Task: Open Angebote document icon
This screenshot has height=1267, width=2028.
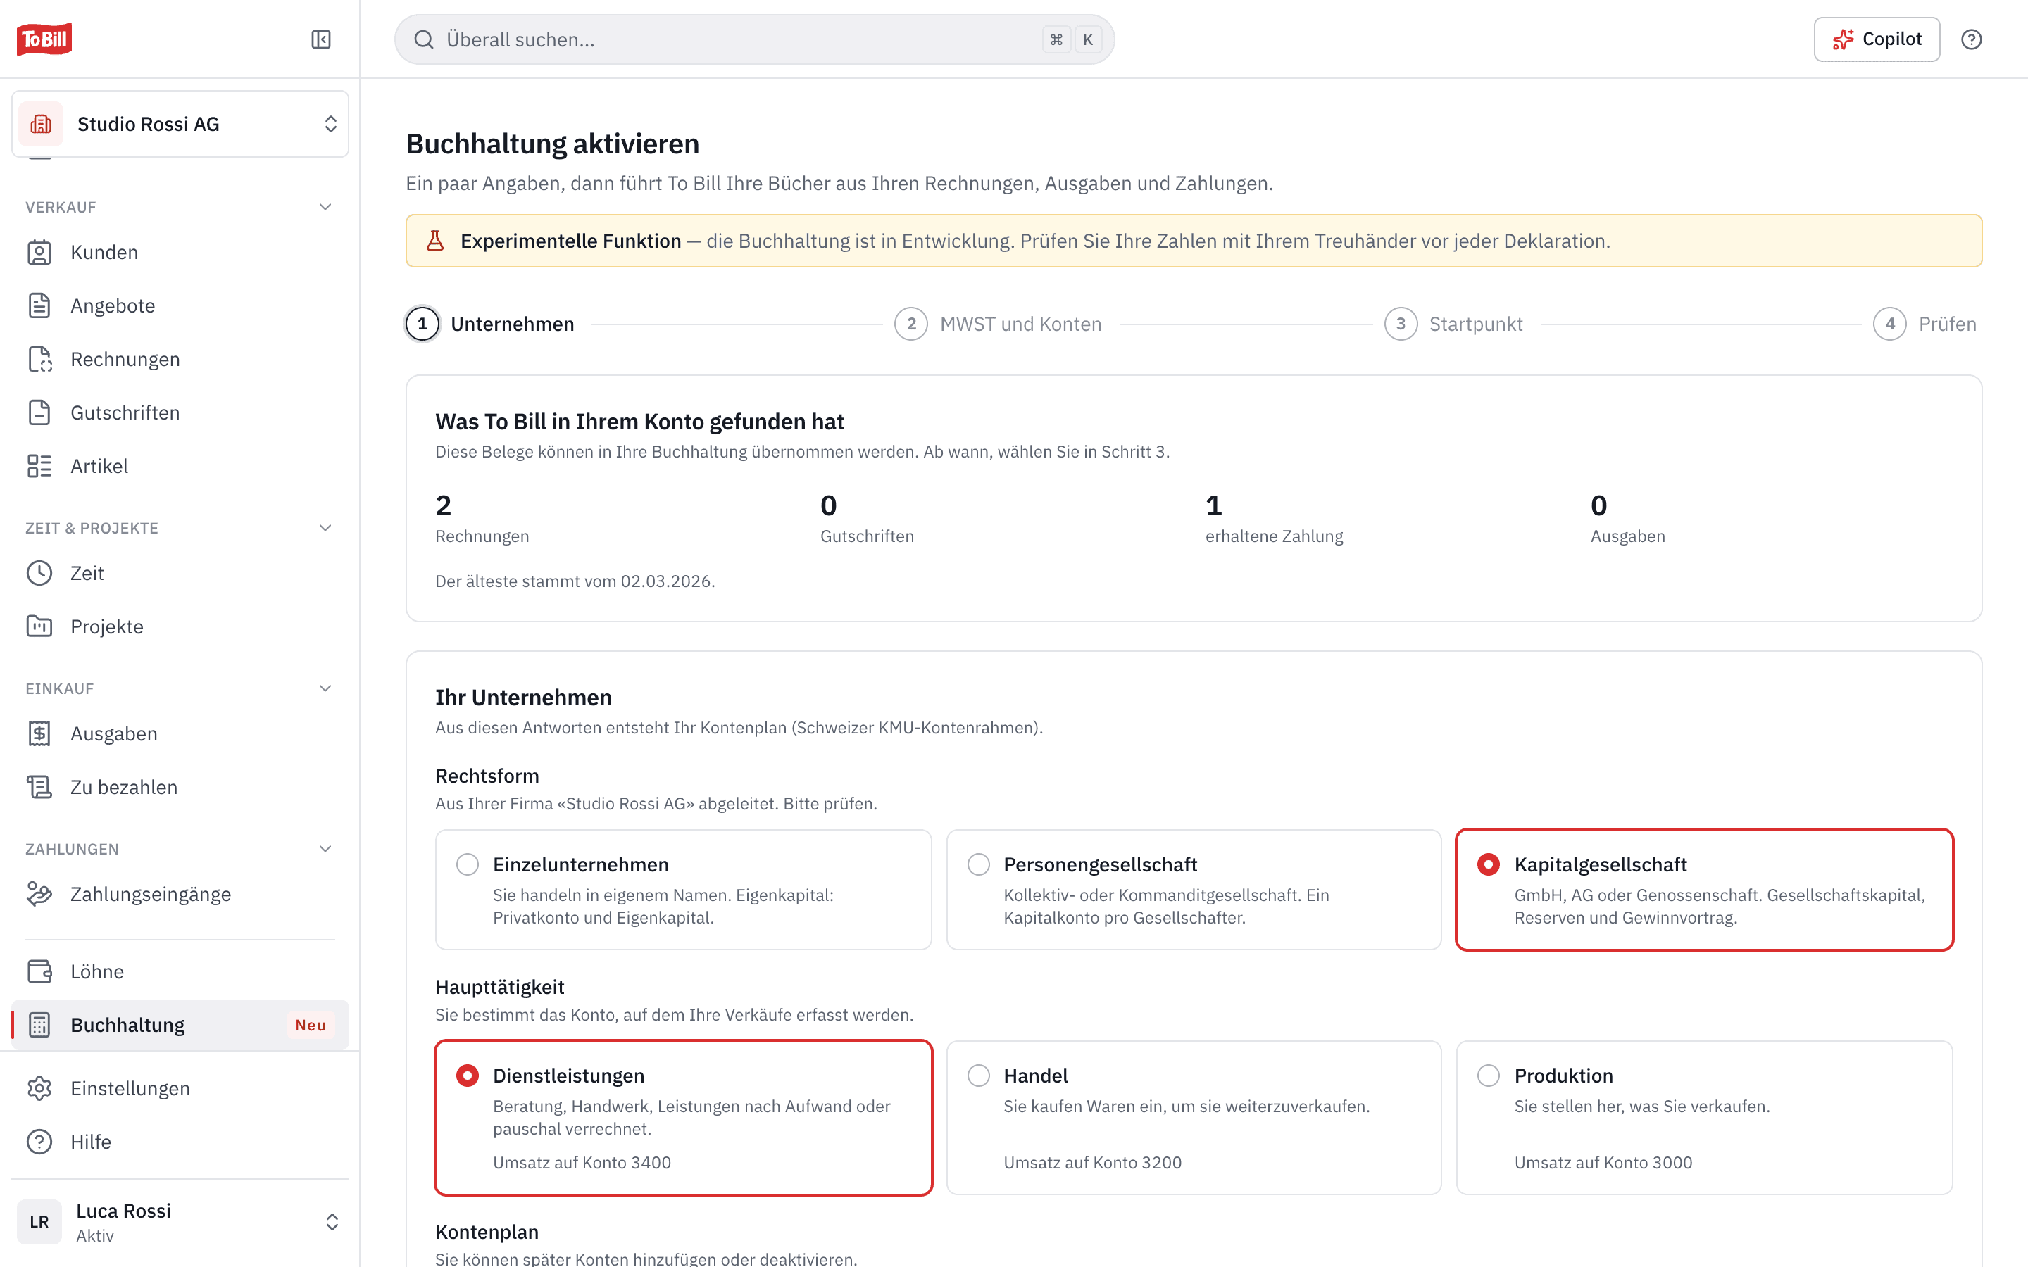Action: tap(39, 306)
